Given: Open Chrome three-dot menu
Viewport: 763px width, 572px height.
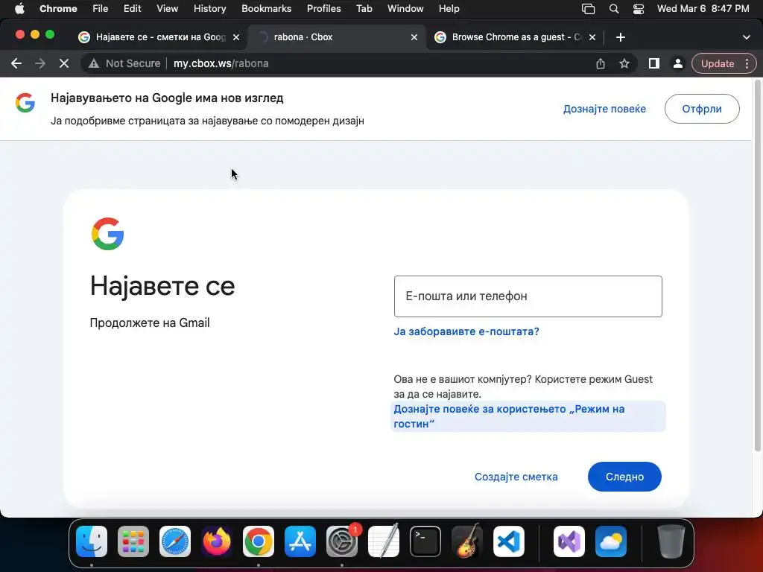Looking at the screenshot, I should click(x=747, y=64).
